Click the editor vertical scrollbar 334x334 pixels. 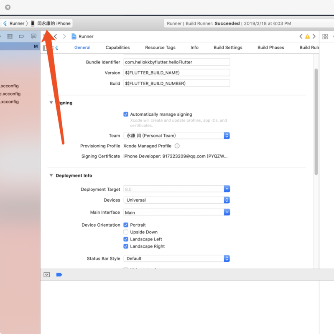click(316, 122)
